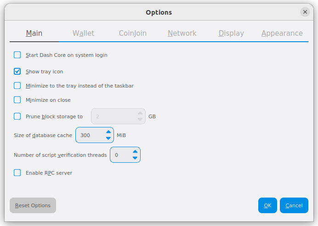Decrease script verification threads with down arrow

[x=135, y=158]
